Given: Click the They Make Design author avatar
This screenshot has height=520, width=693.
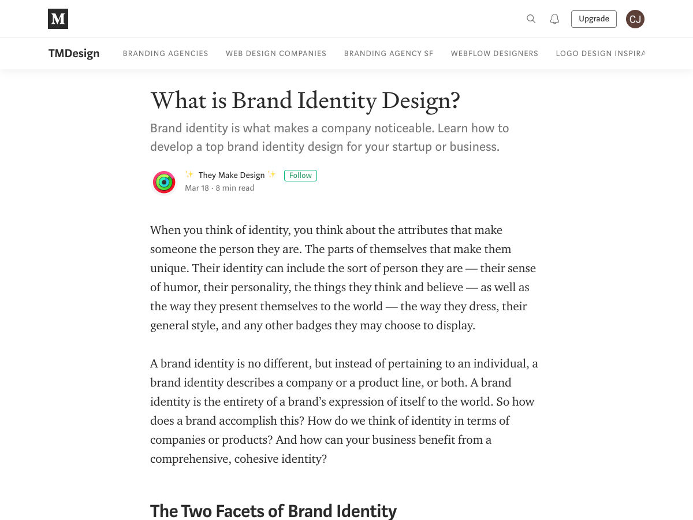Looking at the screenshot, I should coord(164,182).
